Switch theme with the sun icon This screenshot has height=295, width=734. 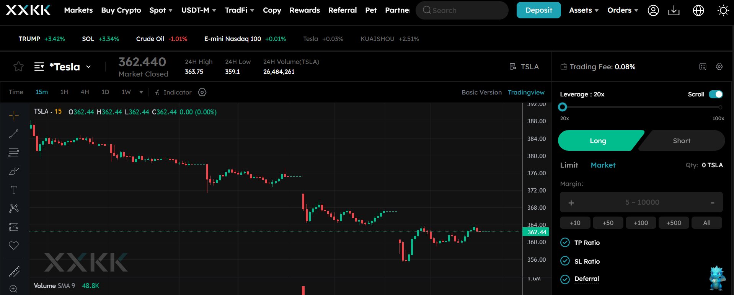point(723,10)
